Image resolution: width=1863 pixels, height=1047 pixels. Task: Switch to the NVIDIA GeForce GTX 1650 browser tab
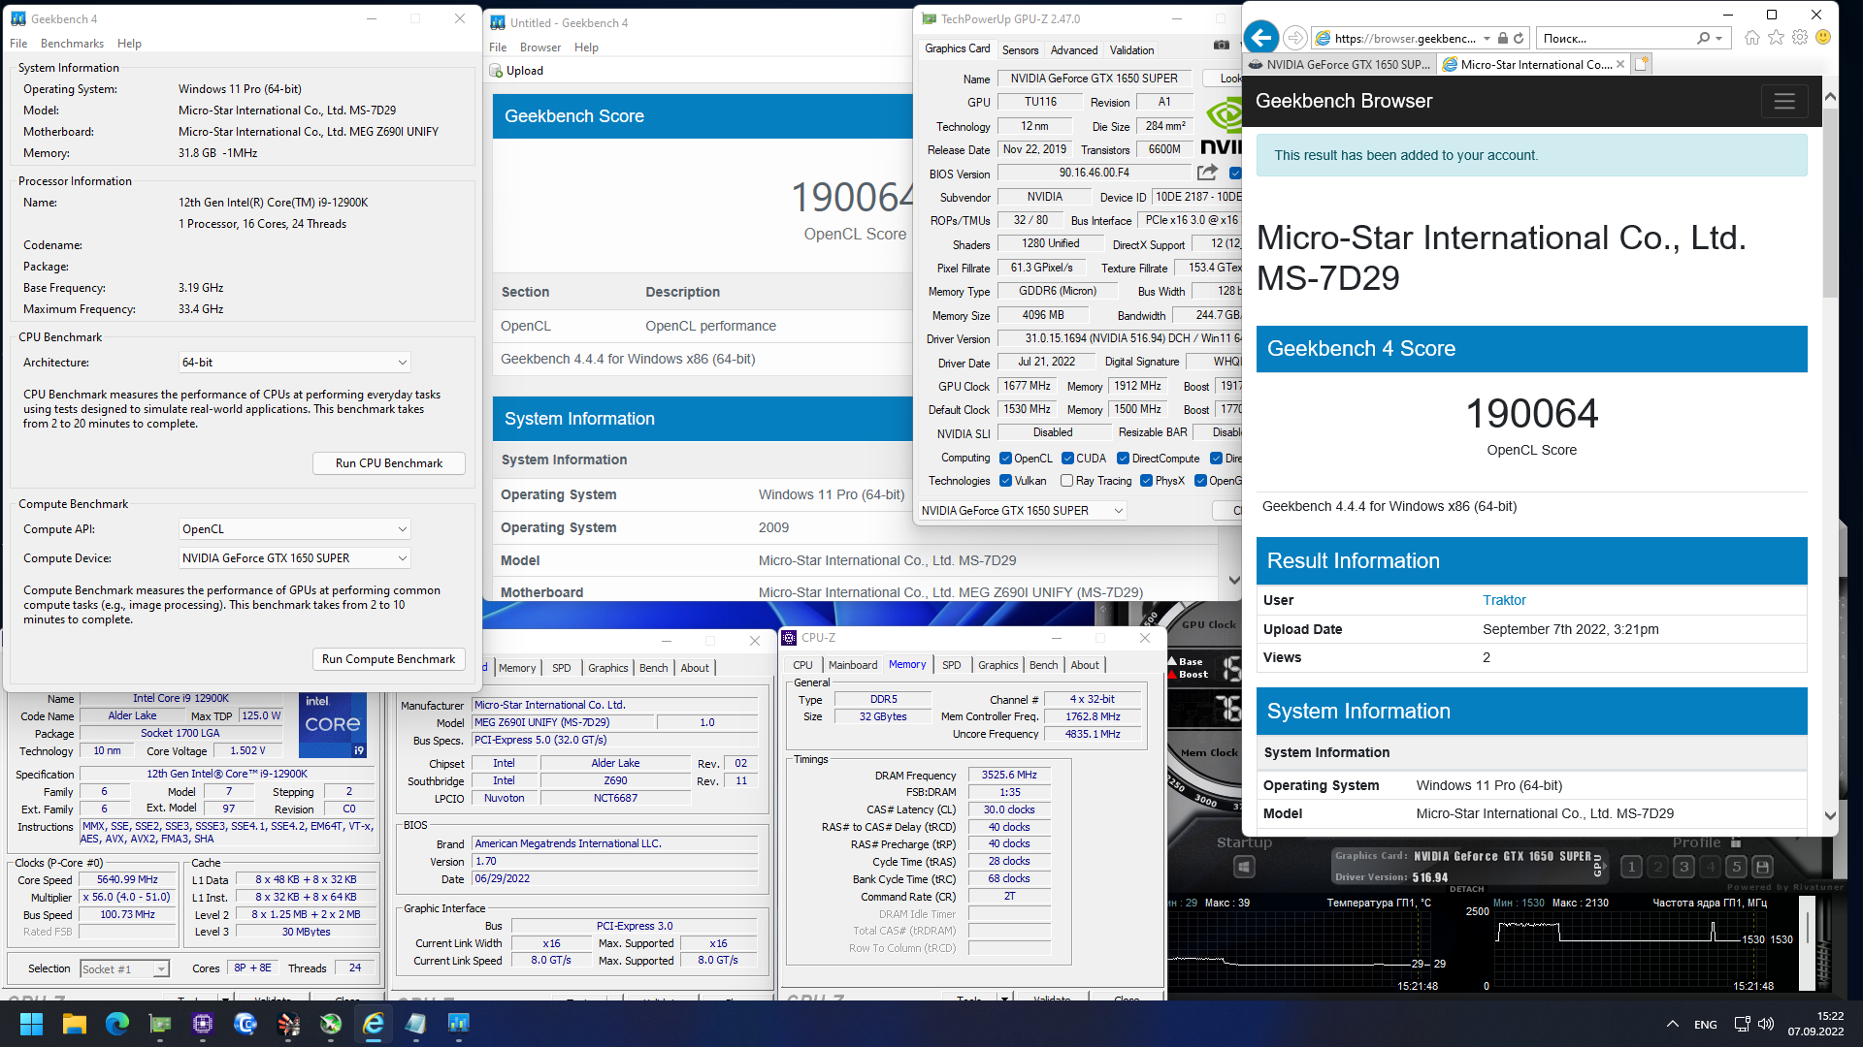coord(1340,65)
